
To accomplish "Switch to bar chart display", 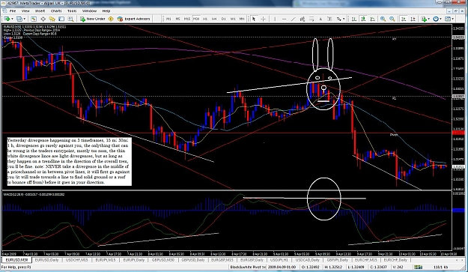I will pos(353,19).
